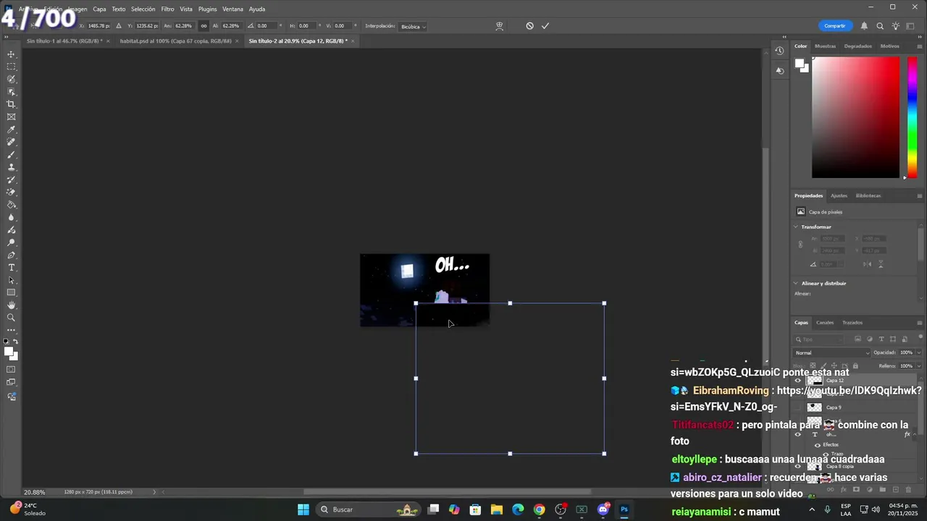Open the Normal blend mode dropdown
Image resolution: width=927 pixels, height=521 pixels.
pyautogui.click(x=831, y=353)
